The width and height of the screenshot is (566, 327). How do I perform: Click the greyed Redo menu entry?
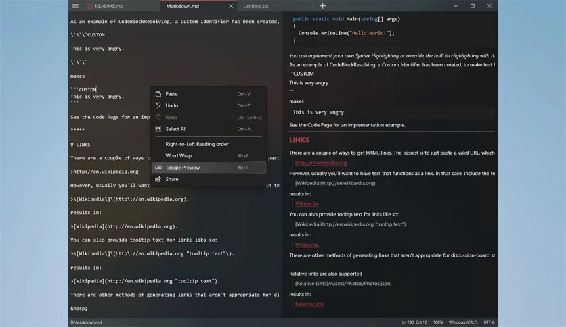209,118
